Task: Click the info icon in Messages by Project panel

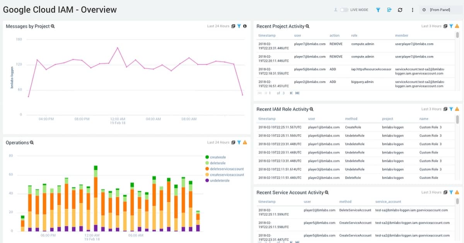Action: point(245,26)
